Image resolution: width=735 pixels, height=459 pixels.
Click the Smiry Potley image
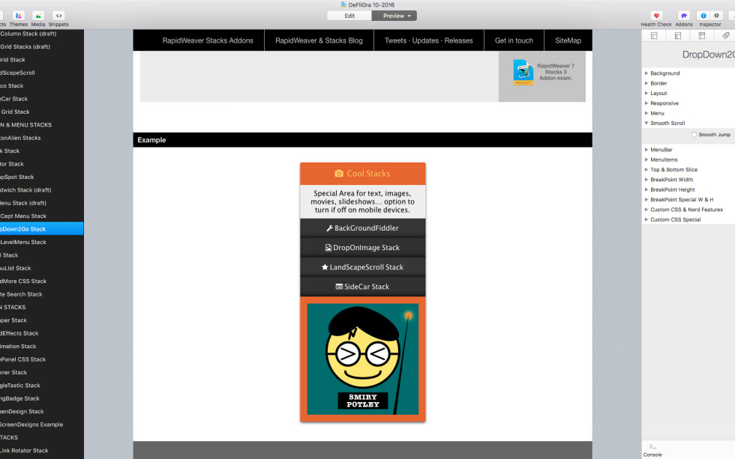click(x=363, y=359)
